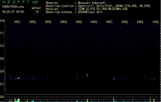Click the 0954 time marker

63,22
